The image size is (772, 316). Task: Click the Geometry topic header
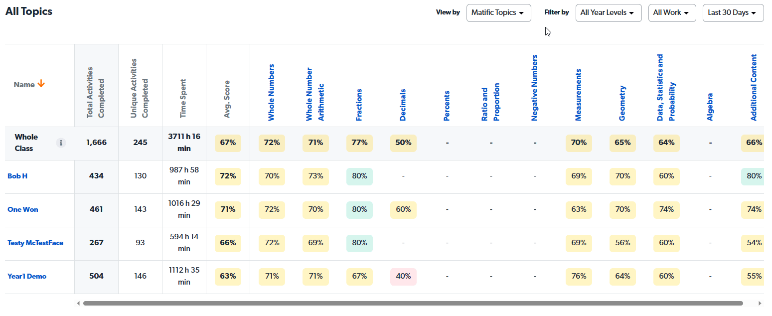click(622, 103)
